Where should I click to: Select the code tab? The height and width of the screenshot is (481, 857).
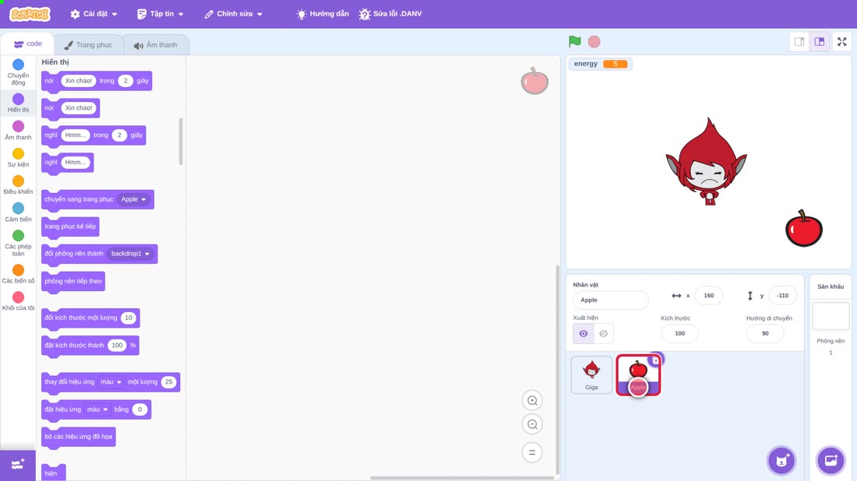[x=27, y=44]
